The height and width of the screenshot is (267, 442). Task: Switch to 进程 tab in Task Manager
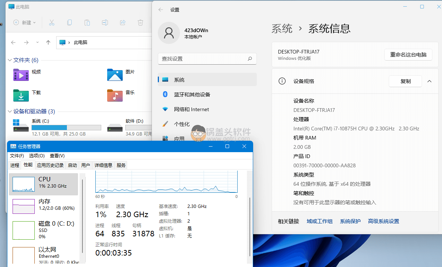(x=15, y=165)
